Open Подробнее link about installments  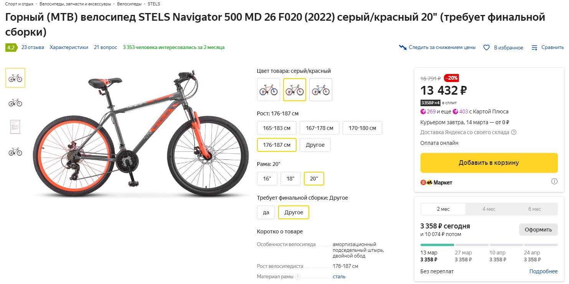click(x=543, y=271)
